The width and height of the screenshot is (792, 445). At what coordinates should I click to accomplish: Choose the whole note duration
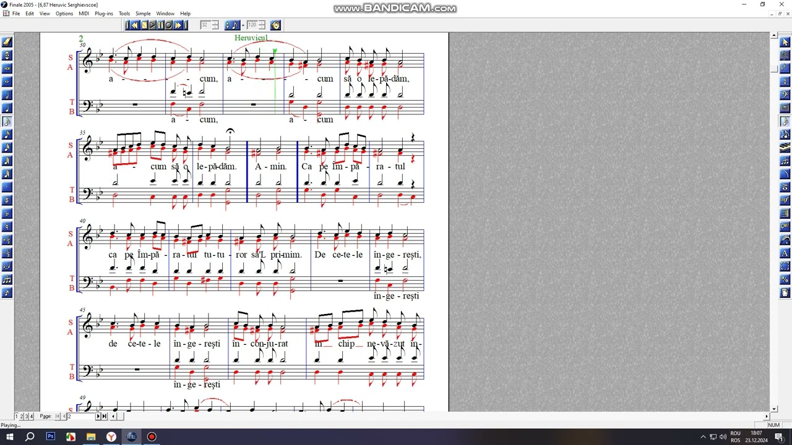point(7,82)
